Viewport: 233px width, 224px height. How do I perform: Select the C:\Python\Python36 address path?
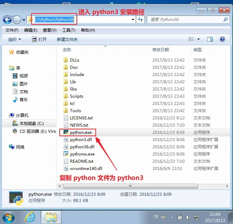click(x=54, y=20)
